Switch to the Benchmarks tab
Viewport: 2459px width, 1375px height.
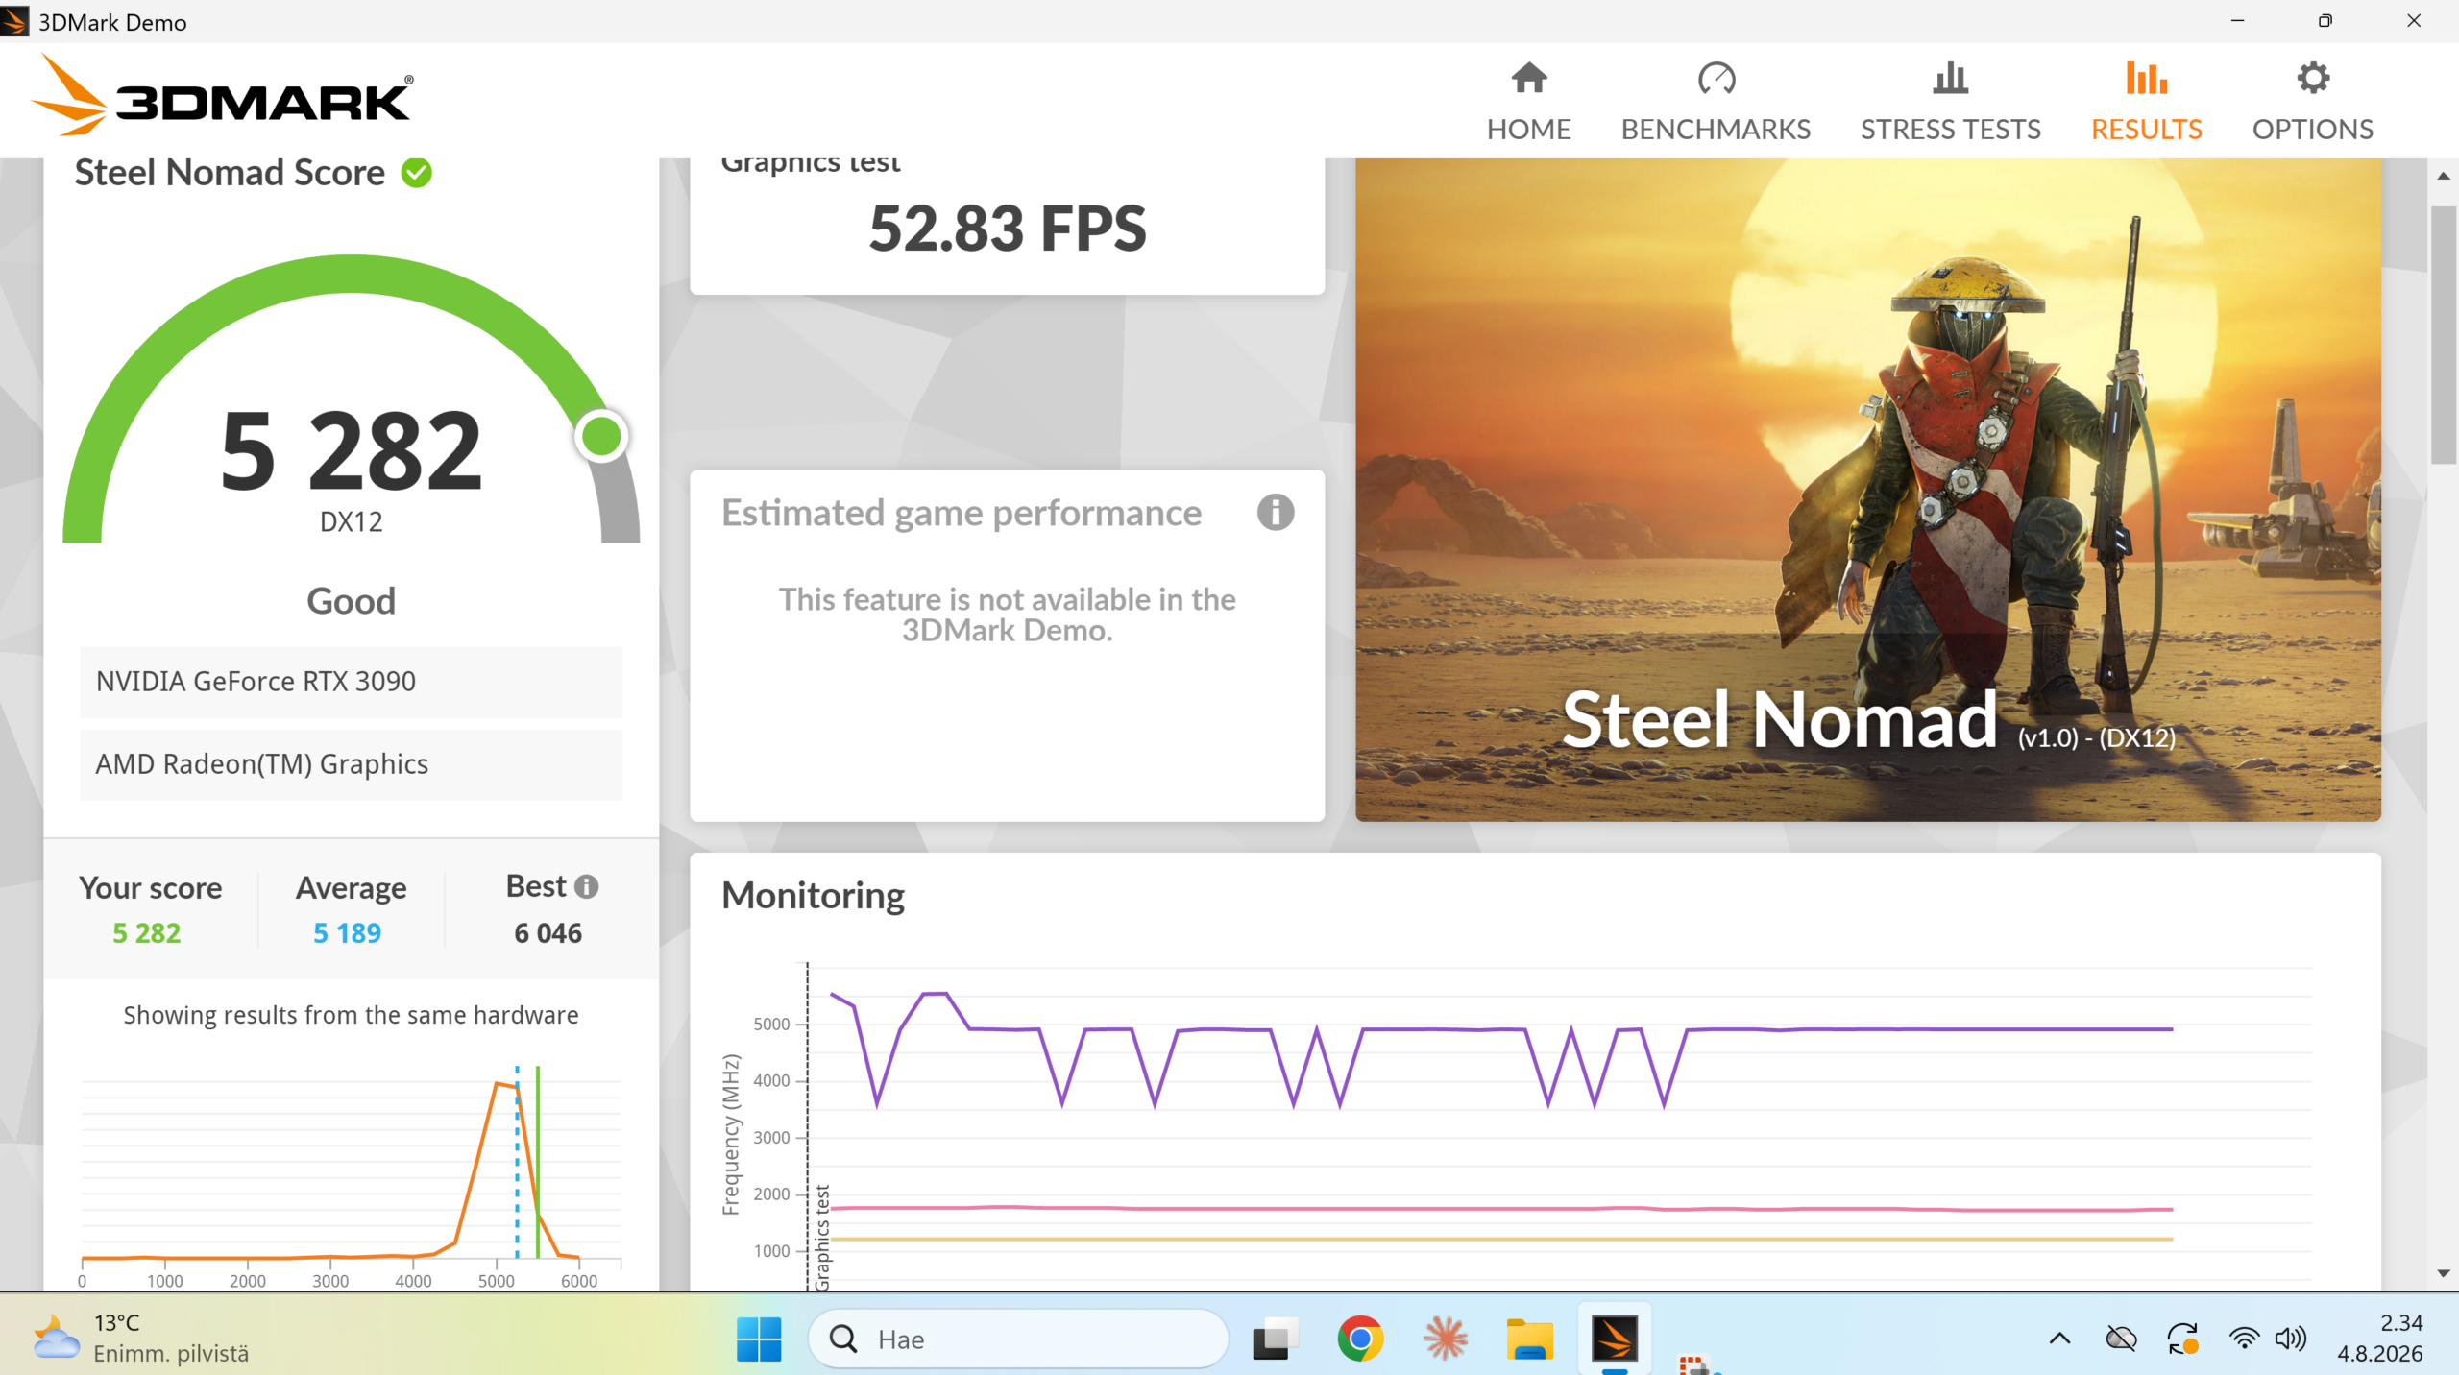point(1716,103)
